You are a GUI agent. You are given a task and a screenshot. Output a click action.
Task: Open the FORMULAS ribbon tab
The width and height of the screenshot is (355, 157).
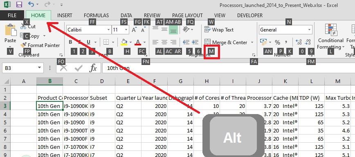pos(96,16)
